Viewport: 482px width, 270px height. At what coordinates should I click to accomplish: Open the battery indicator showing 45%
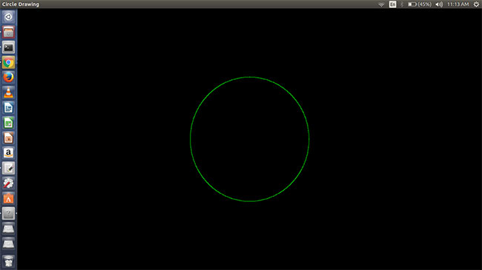(420, 4)
